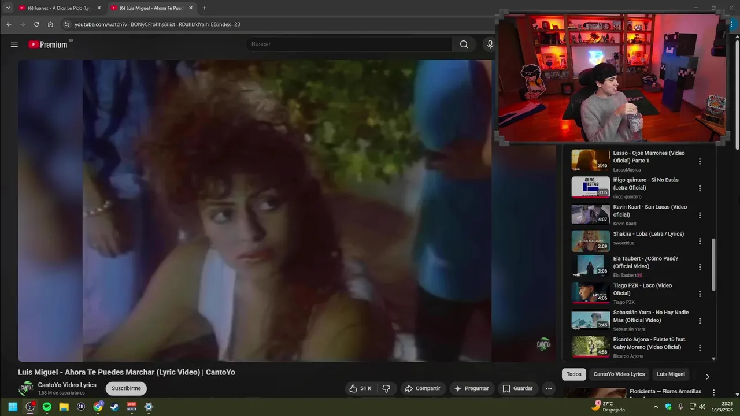
Task: Open Voicemeeter from taskbar
Action: [132, 407]
